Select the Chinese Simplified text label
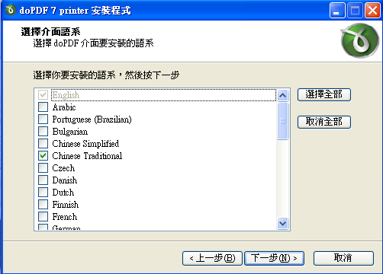This screenshot has height=274, width=383. [x=85, y=144]
